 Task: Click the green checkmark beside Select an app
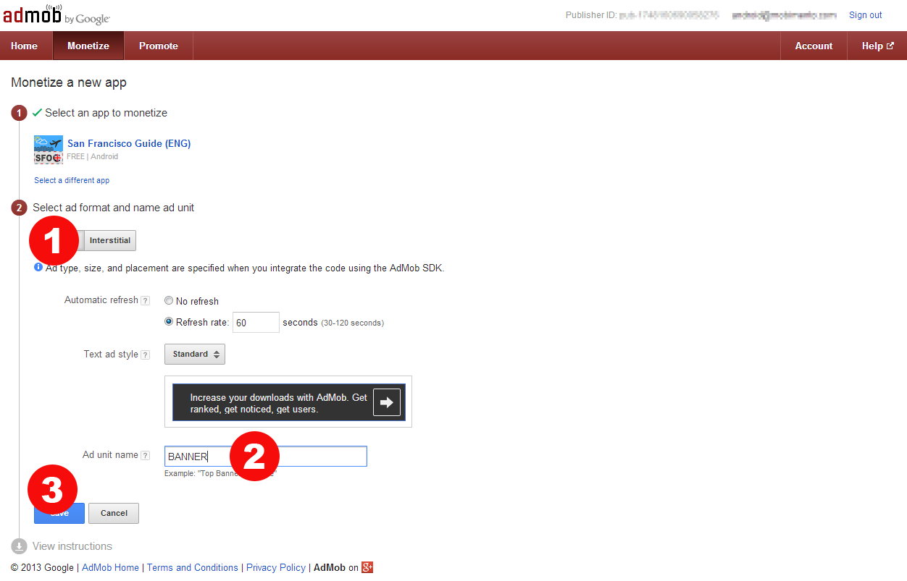tap(38, 113)
